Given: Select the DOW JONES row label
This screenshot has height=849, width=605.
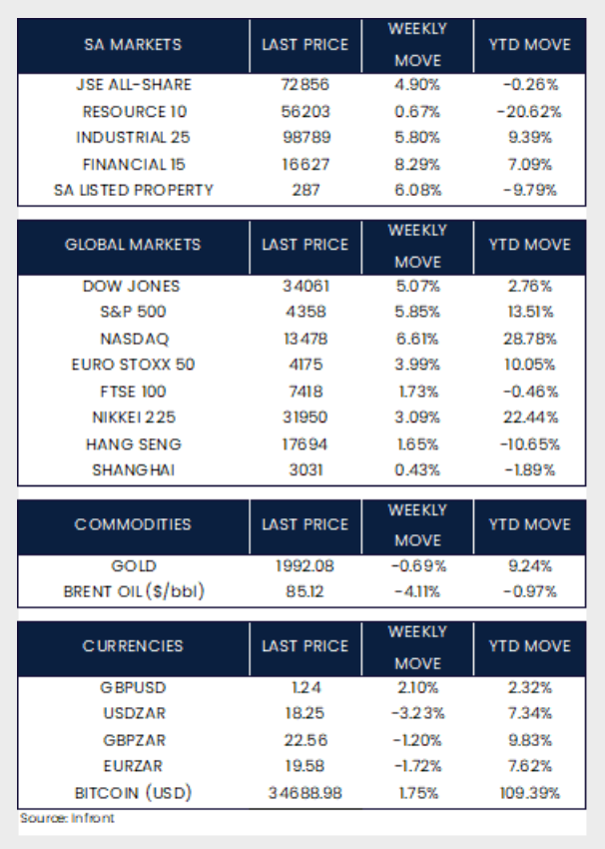Looking at the screenshot, I should [x=133, y=286].
